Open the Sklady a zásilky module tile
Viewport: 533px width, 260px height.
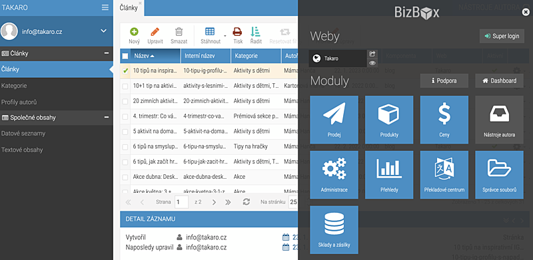tap(334, 230)
